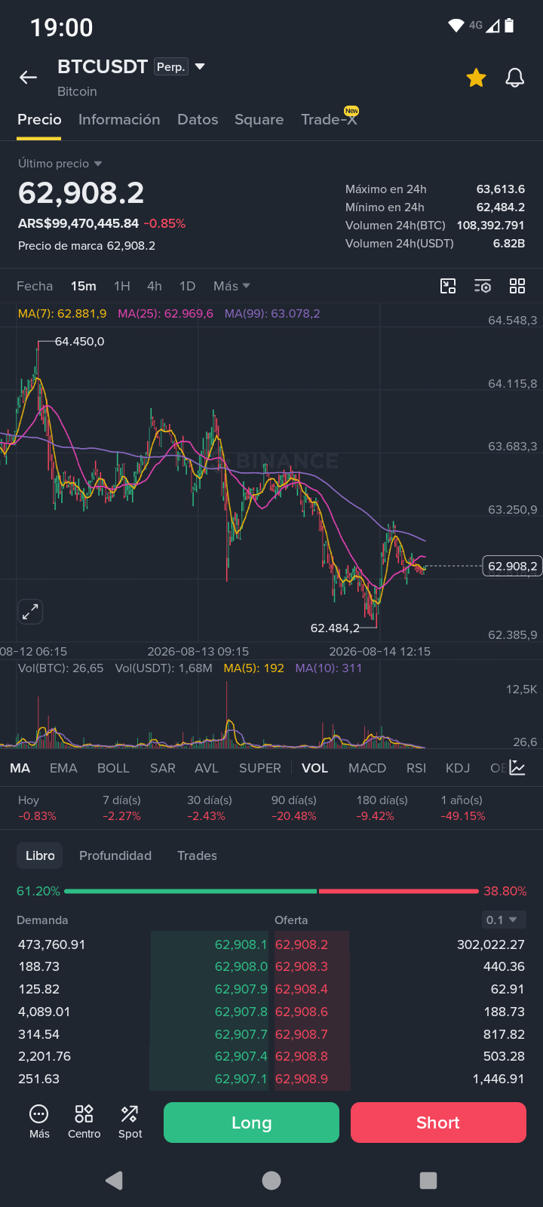The width and height of the screenshot is (543, 1207).
Task: Switch to the Datos tab
Action: coord(198,119)
